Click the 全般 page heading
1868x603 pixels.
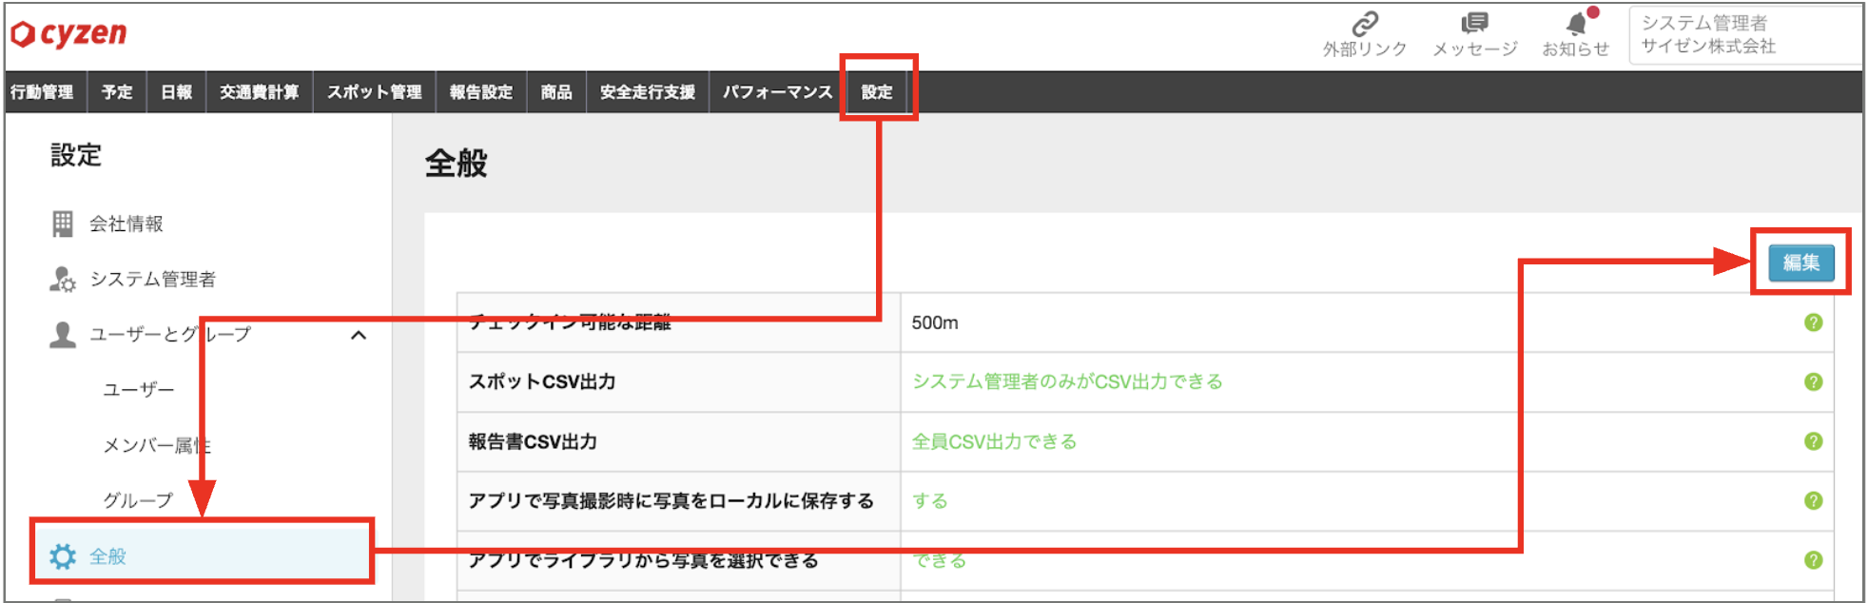click(x=457, y=164)
